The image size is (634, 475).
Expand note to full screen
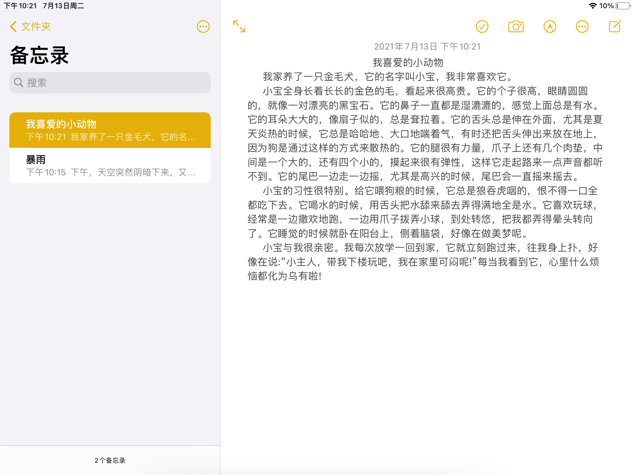239,26
